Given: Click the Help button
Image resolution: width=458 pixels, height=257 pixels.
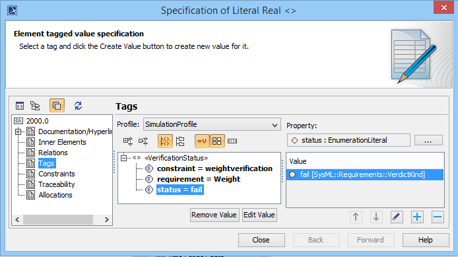Looking at the screenshot, I should click(426, 240).
